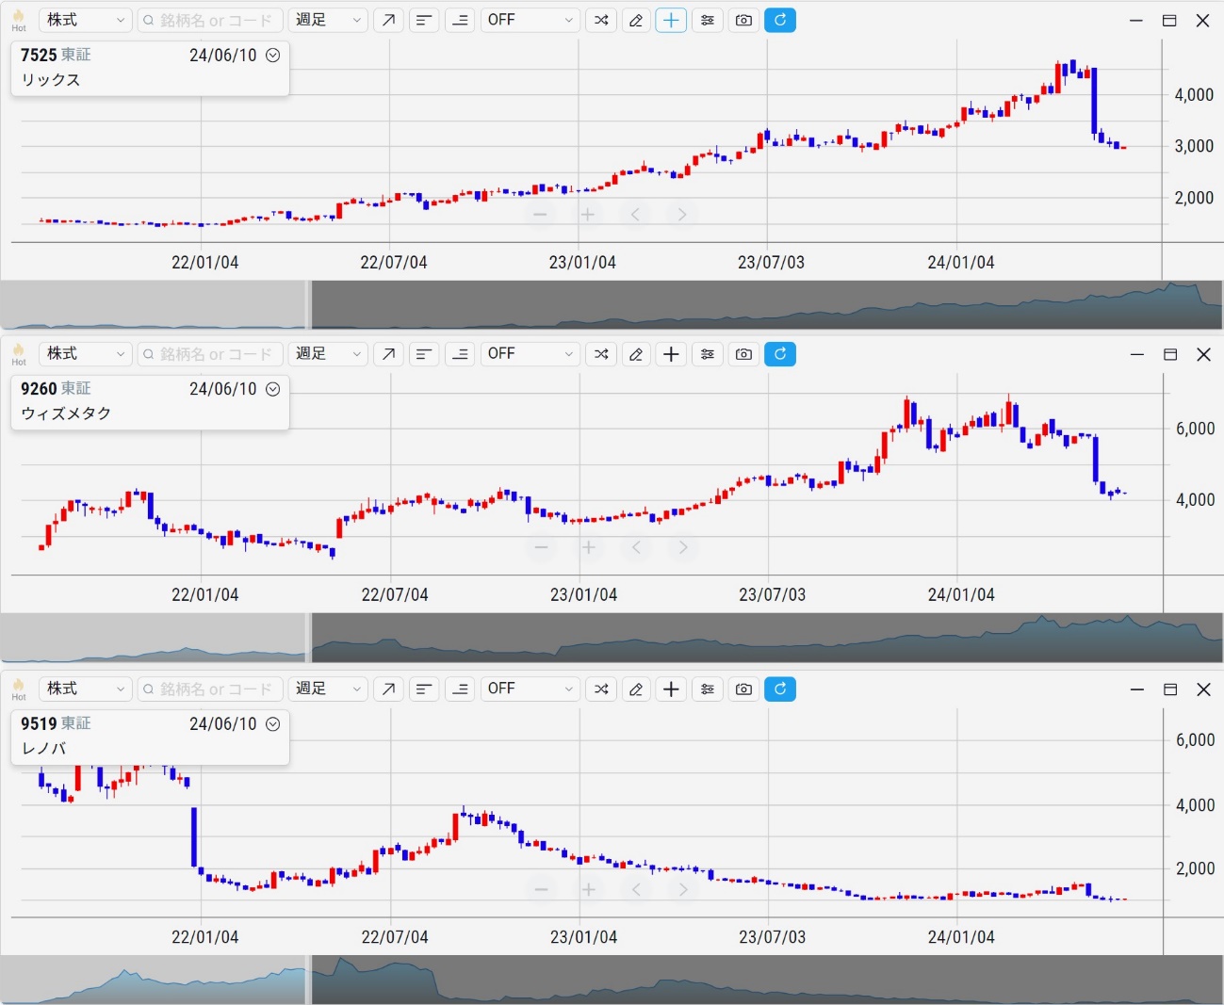
Task: Enable the crosshair plus button in the 9519 toolbar
Action: [671, 689]
